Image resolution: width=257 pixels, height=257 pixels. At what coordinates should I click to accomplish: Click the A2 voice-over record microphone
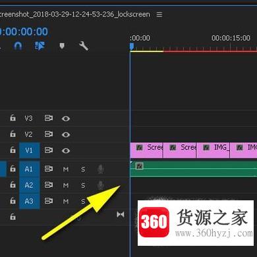click(101, 185)
